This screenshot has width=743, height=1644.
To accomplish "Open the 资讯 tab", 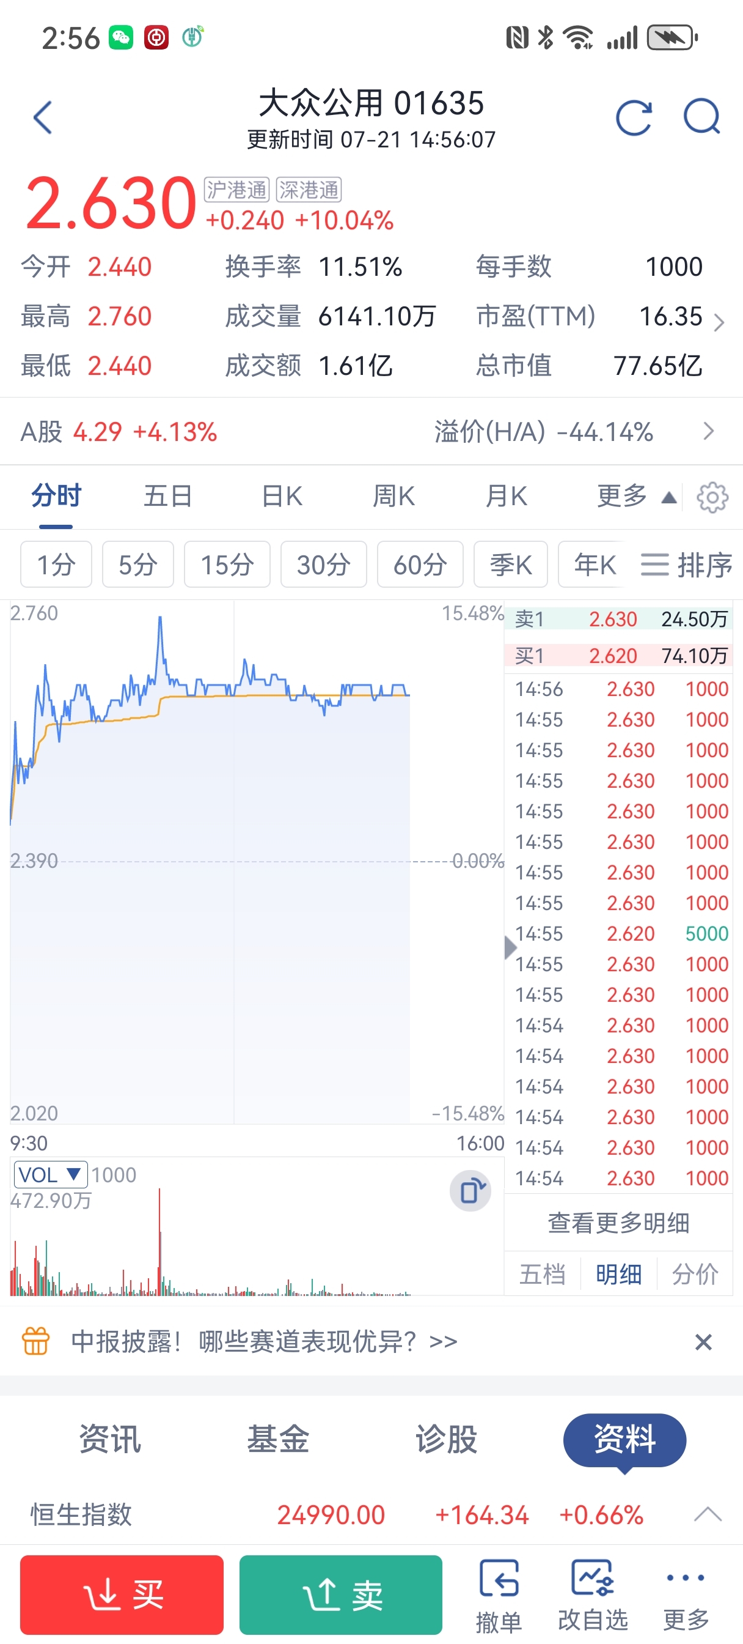I will point(110,1440).
